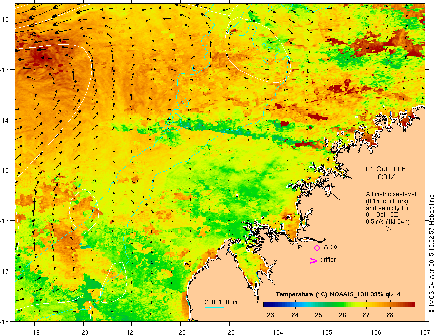435x336 pixels.
Task: Click the '26' colorbar tick value
Action: pyautogui.click(x=343, y=315)
